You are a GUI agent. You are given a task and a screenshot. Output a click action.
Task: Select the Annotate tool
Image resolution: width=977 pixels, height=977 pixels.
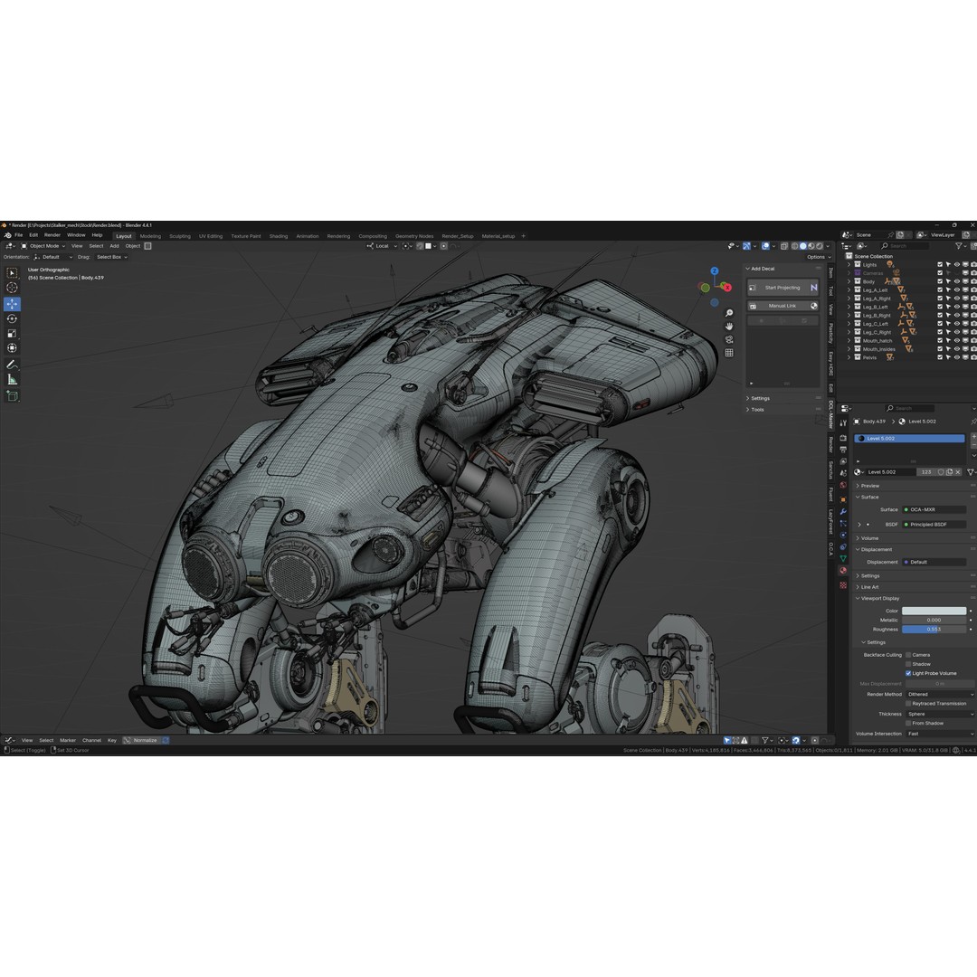coord(12,365)
